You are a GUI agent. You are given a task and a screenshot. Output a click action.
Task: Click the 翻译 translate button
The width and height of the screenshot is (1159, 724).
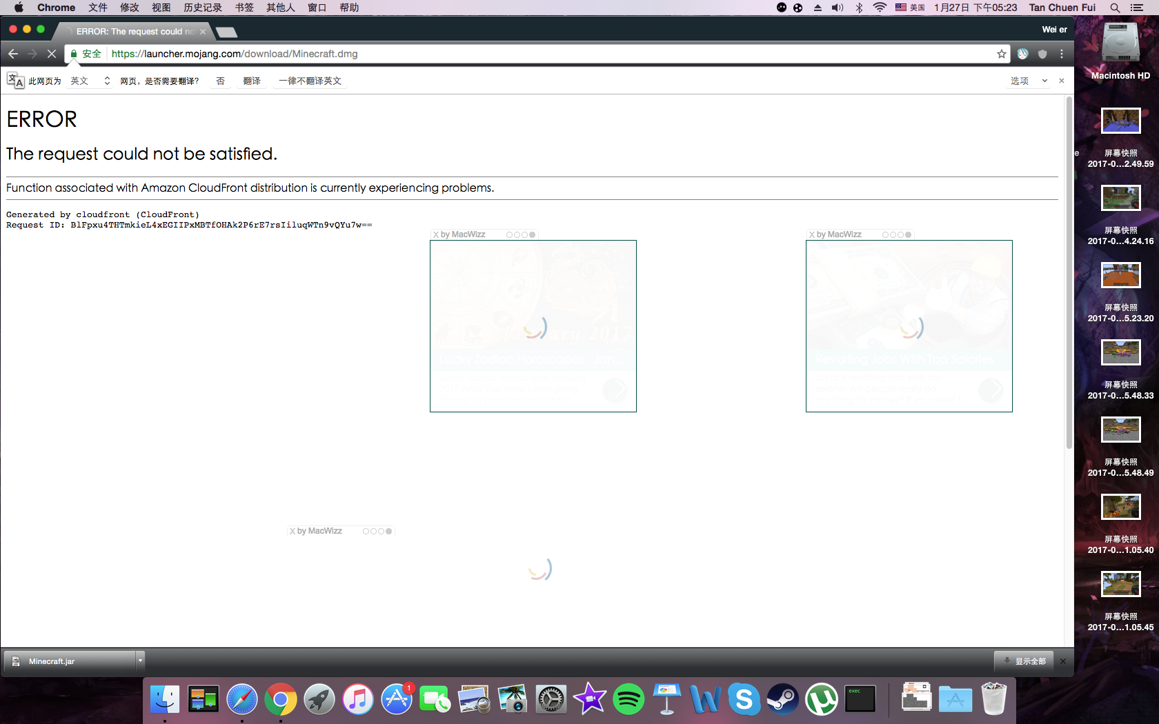[252, 81]
